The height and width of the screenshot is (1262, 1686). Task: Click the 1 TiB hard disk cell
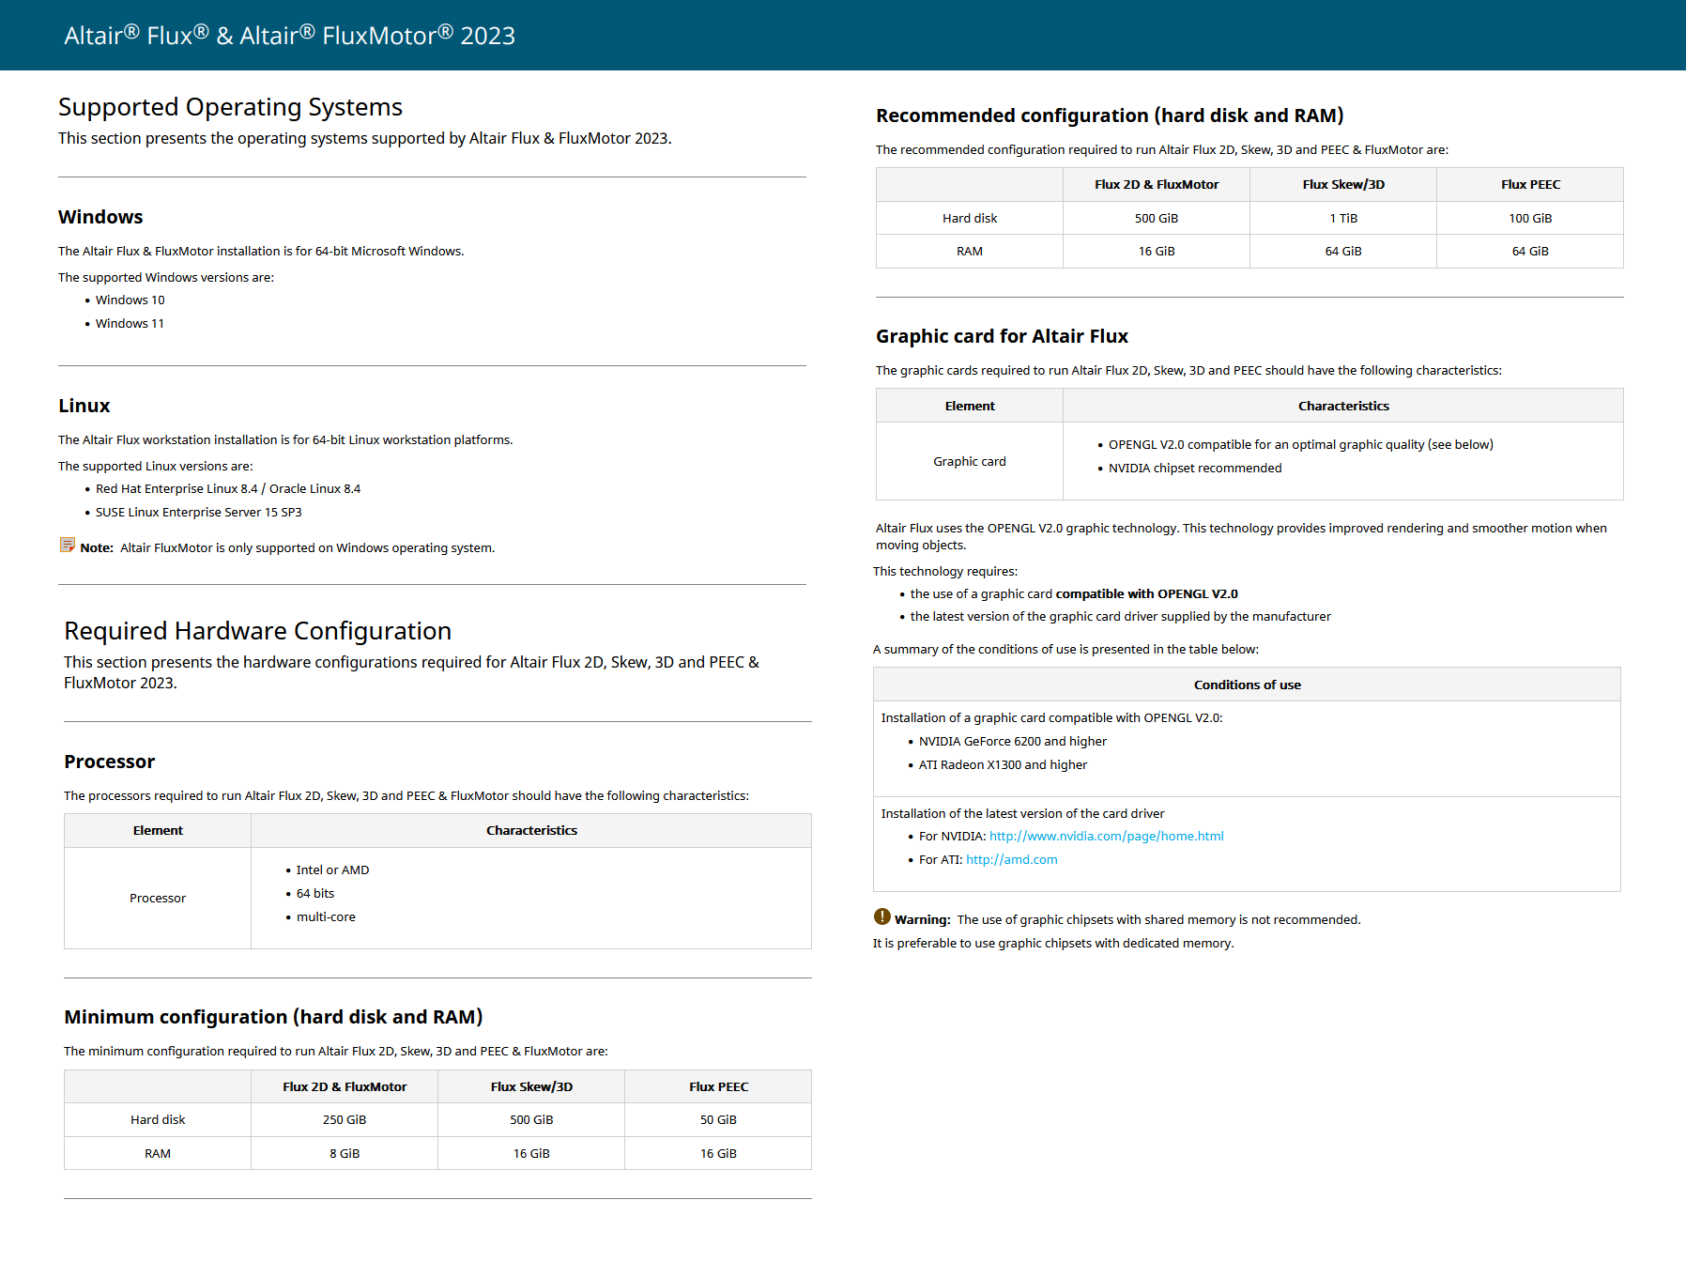click(1343, 219)
